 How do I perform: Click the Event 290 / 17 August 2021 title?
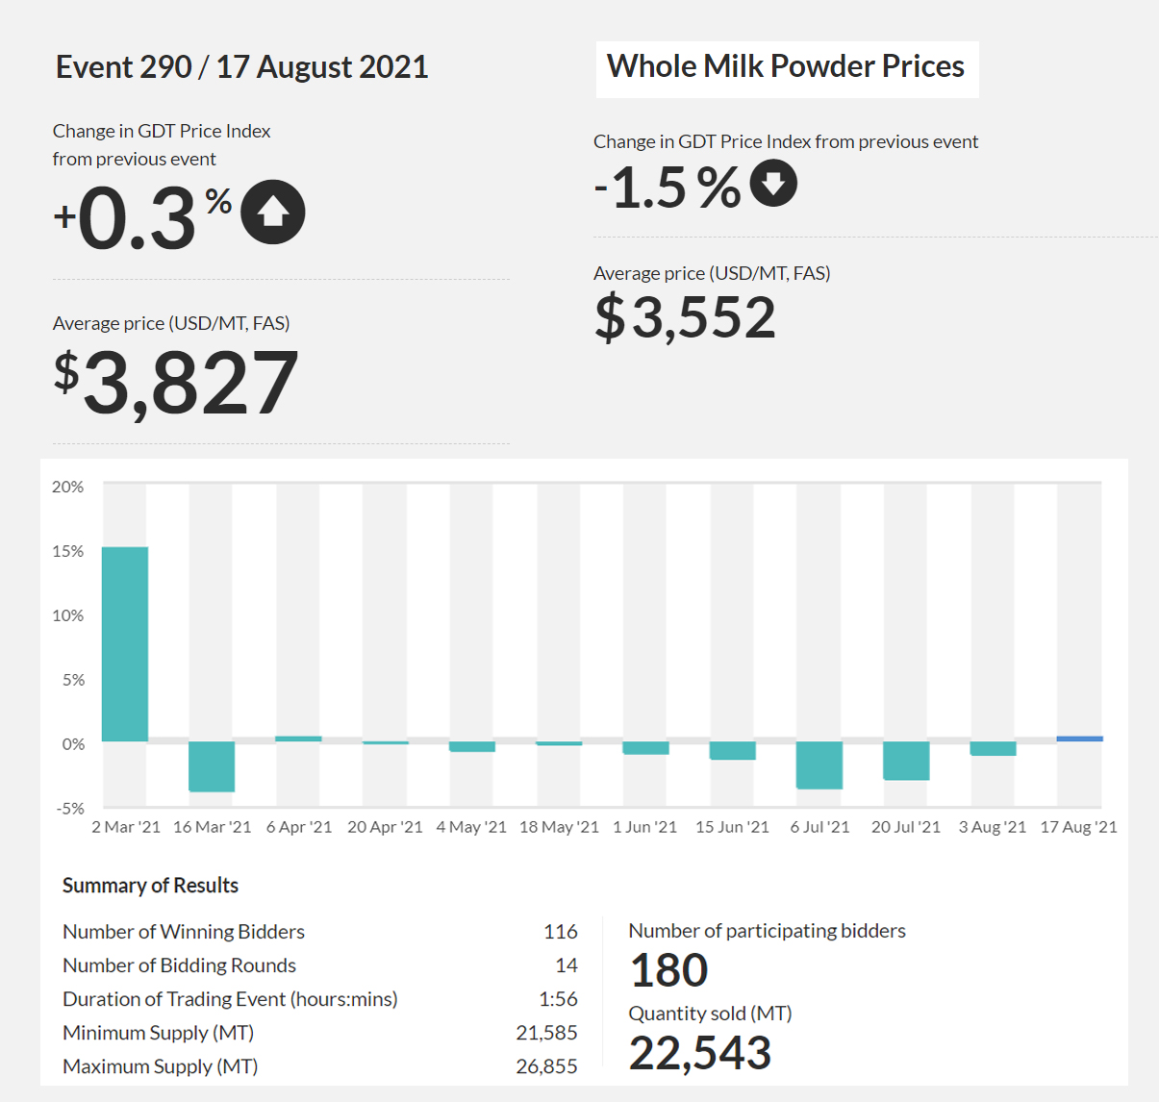241,67
